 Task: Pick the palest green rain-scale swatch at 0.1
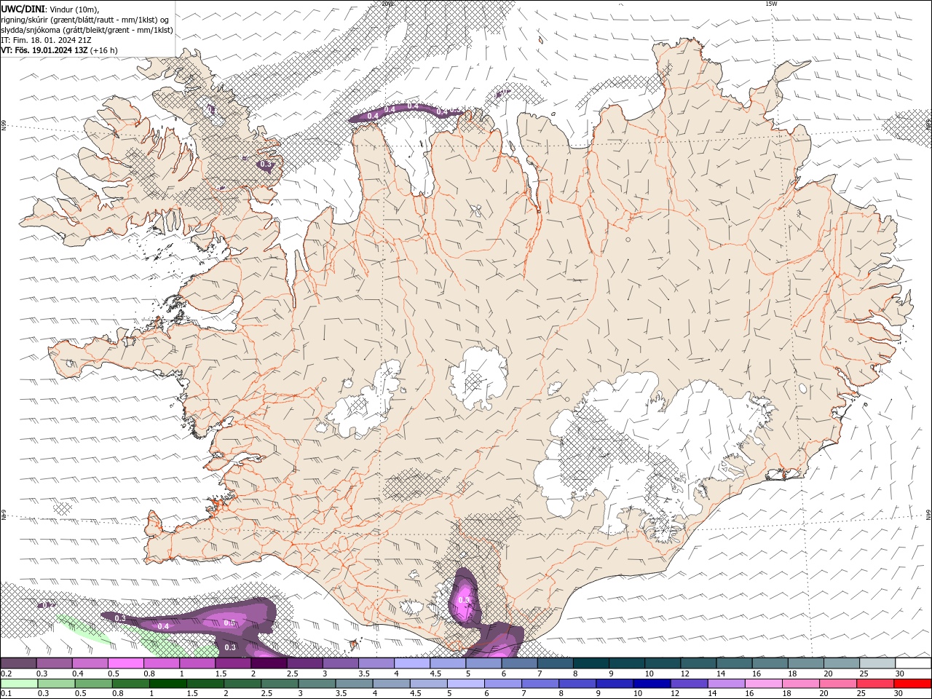coord(19,684)
